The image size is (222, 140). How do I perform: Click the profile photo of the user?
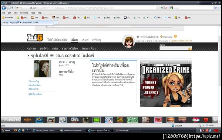(x=42, y=69)
